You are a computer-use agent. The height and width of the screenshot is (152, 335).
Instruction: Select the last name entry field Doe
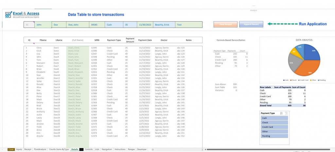59,25
